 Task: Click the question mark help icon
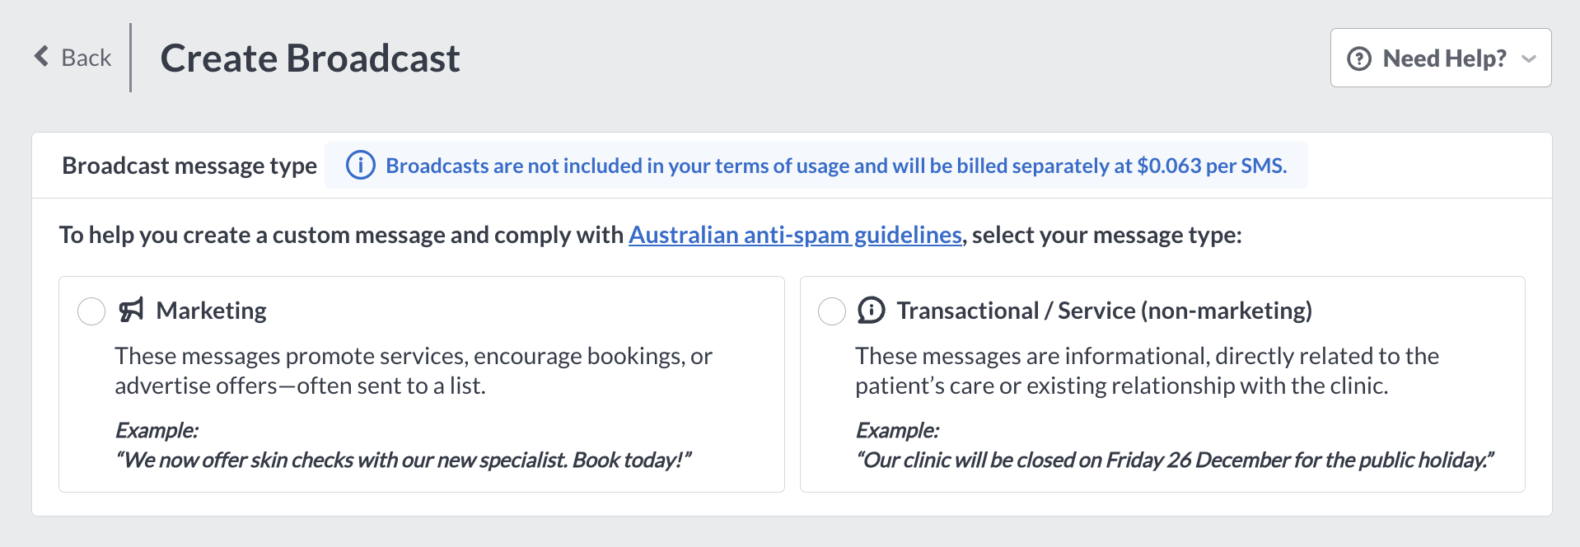click(1358, 58)
